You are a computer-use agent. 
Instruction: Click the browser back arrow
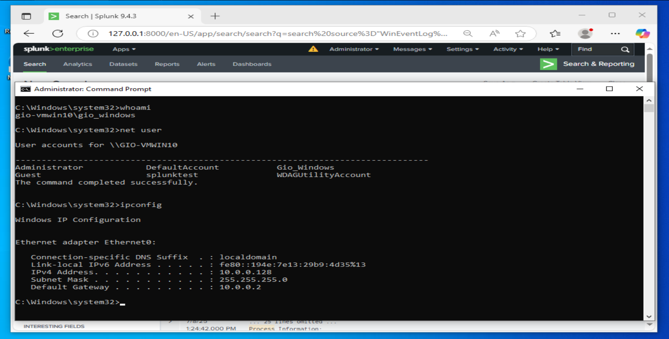click(29, 34)
